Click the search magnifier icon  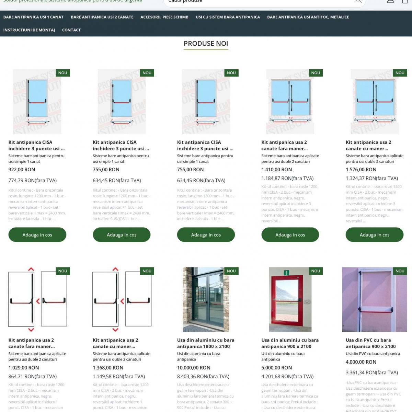click(x=358, y=1)
